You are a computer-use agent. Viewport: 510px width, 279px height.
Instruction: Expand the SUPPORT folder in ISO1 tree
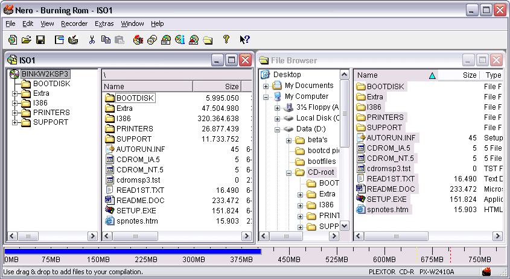pos(14,122)
